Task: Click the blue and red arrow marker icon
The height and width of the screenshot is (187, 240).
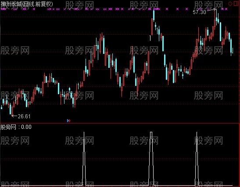Action: (x=69, y=121)
